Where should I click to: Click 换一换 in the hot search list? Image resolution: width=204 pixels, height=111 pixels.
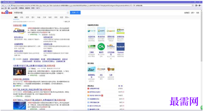[120, 86]
